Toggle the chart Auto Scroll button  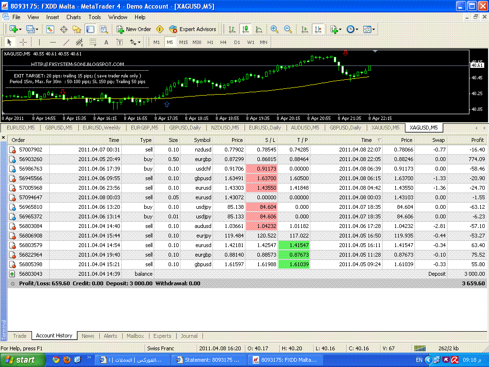point(305,29)
